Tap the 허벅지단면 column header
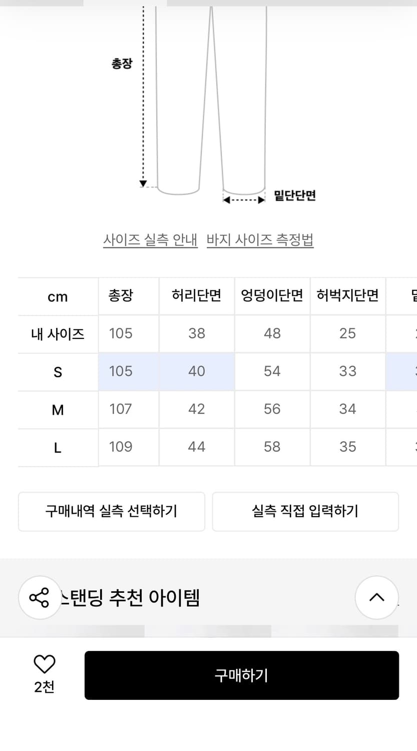Viewport: 417px width, 751px height. pos(347,296)
